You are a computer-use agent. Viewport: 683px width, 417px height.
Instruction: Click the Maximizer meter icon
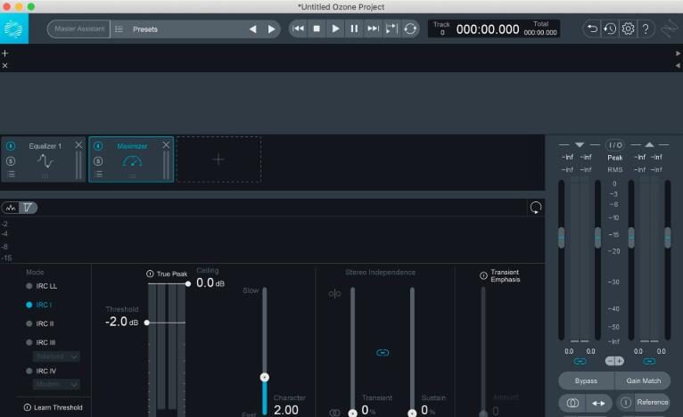pyautogui.click(x=132, y=160)
